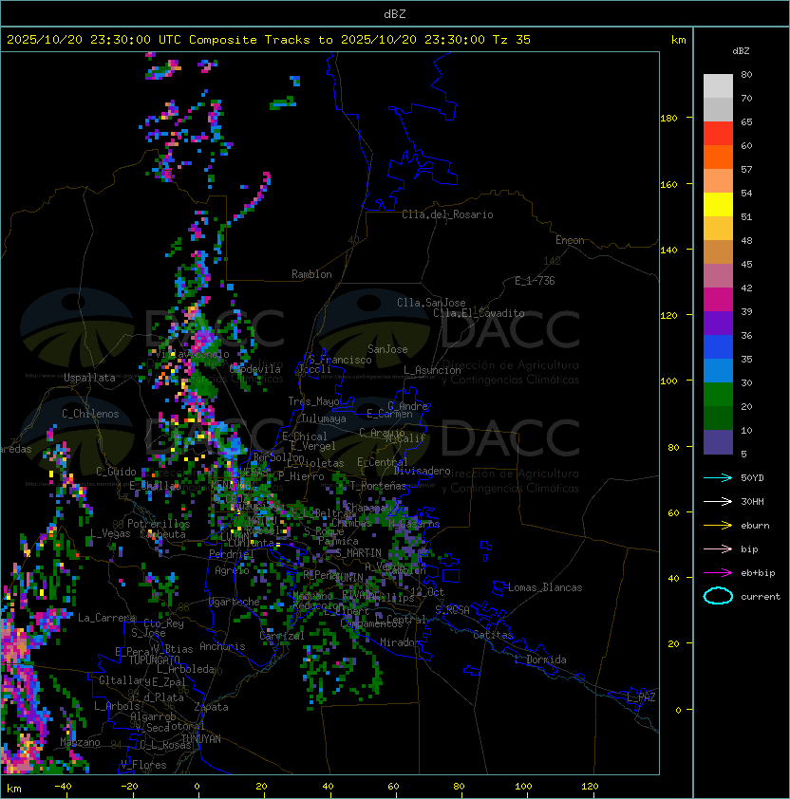Click the yellow eburn arrow in legend
This screenshot has width=790, height=799.
tap(718, 526)
